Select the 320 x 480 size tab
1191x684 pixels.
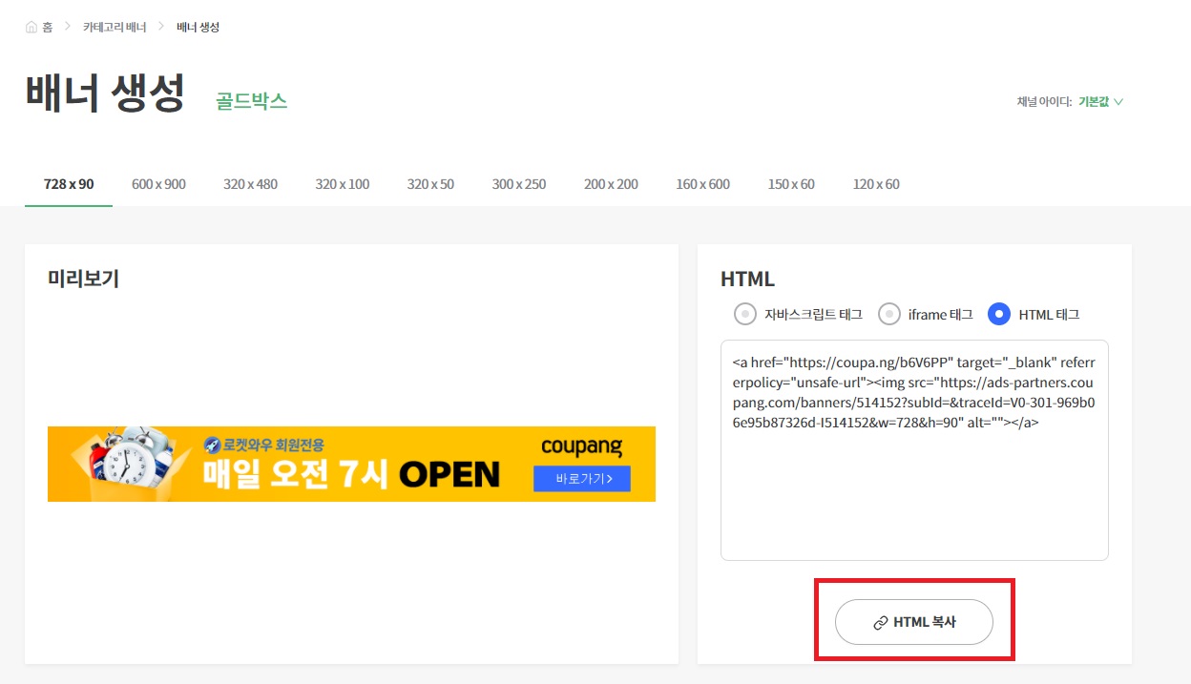point(250,184)
